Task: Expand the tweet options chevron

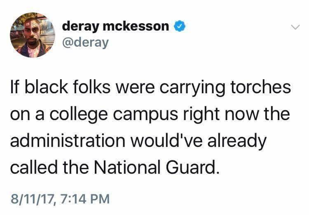Action: tap(295, 27)
